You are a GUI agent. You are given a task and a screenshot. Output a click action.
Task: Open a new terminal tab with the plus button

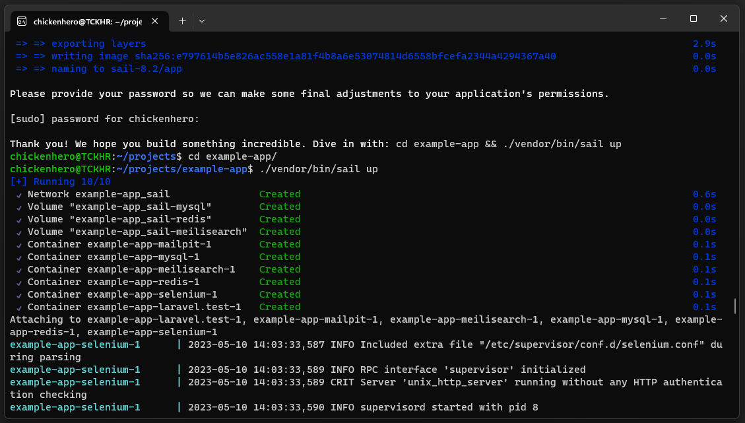pyautogui.click(x=182, y=20)
